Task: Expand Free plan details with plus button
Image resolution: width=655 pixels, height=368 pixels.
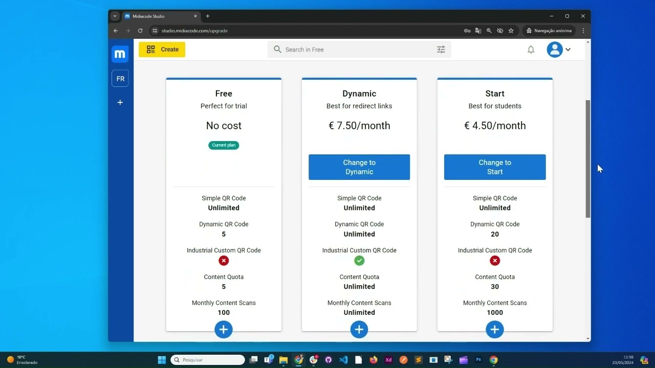Action: 224,330
